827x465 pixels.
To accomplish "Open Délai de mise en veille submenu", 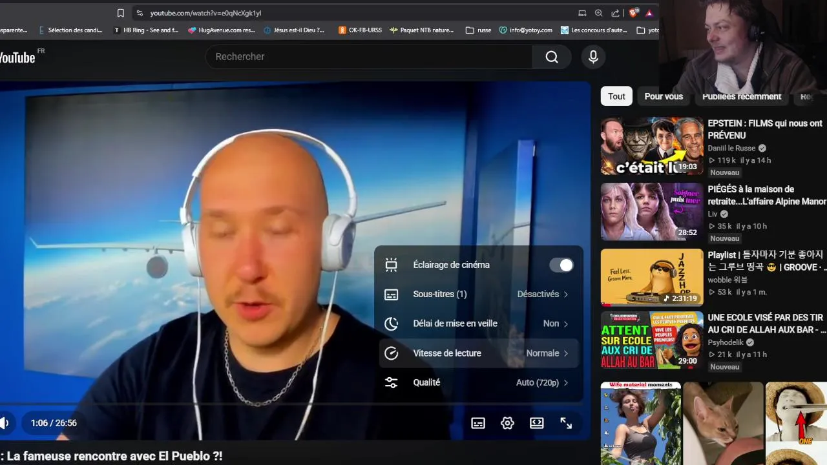I will point(479,324).
